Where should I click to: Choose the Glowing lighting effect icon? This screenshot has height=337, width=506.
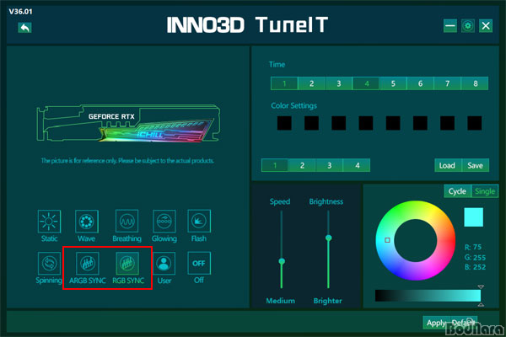pos(164,222)
